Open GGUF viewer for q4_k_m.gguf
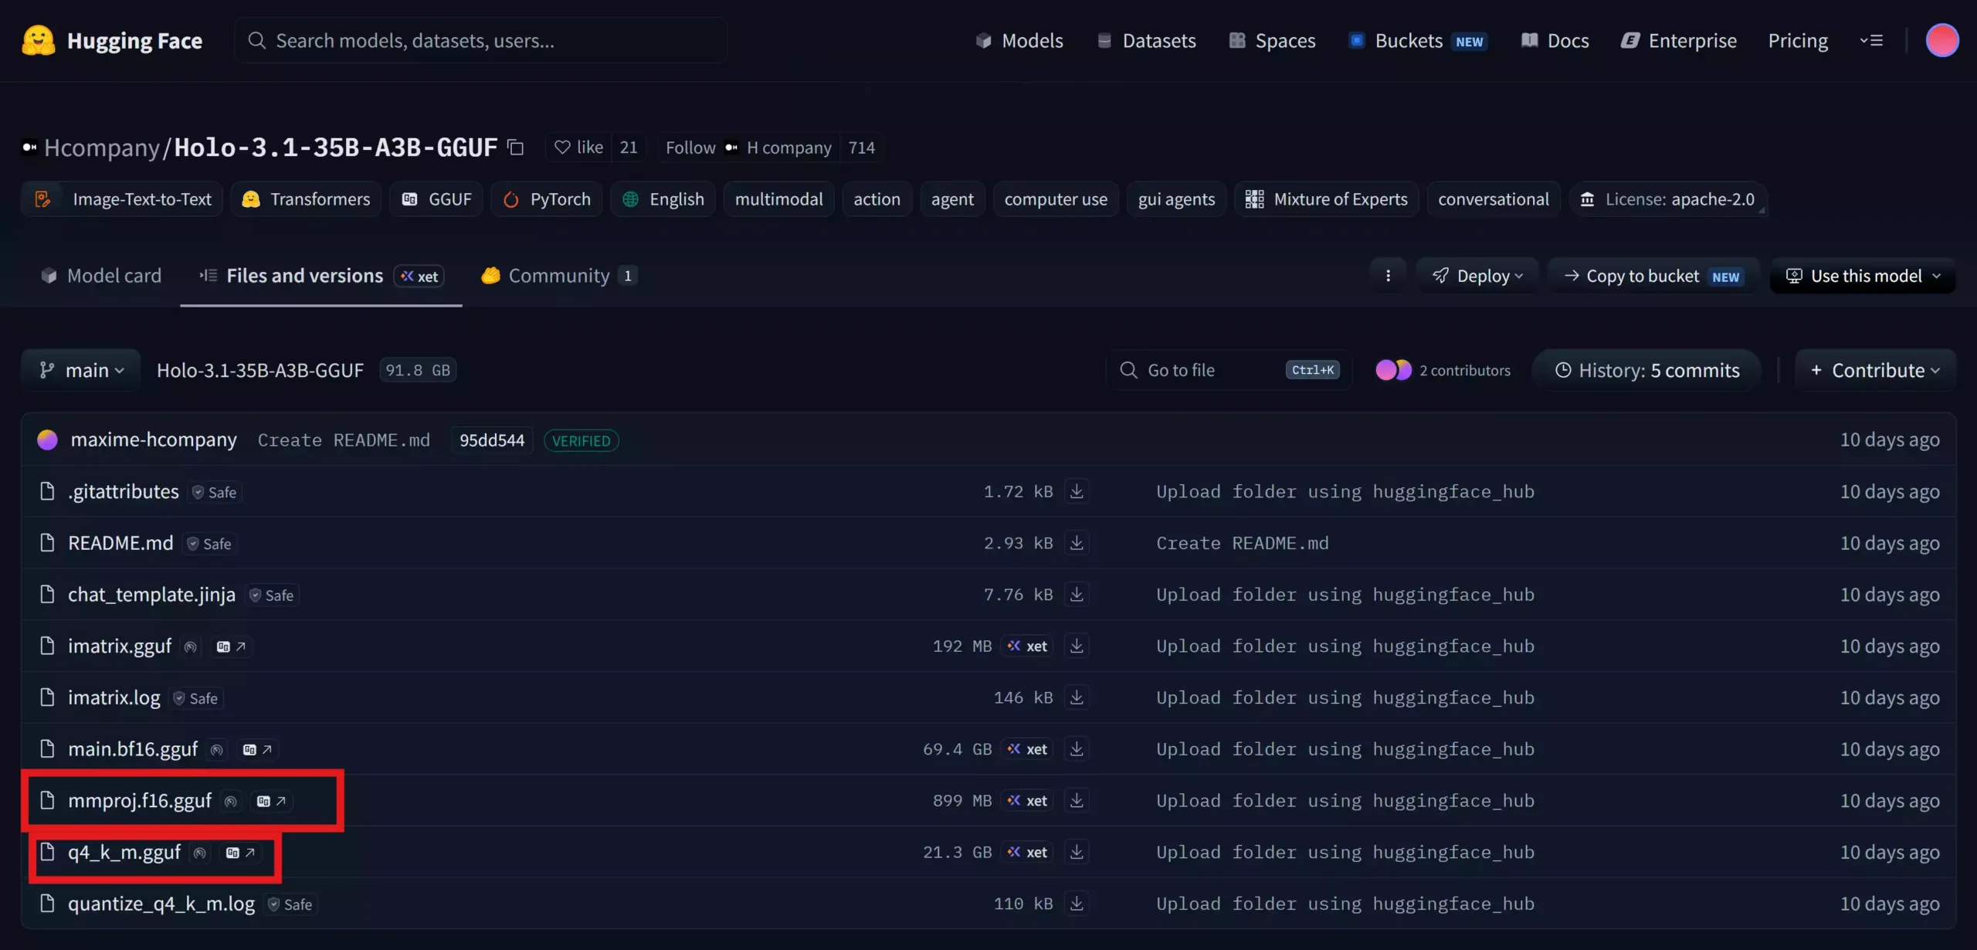 (240, 853)
